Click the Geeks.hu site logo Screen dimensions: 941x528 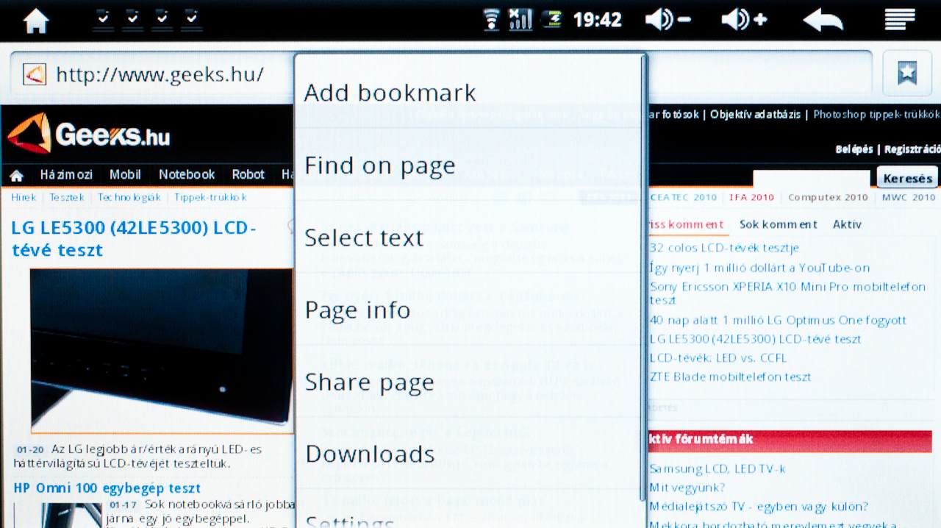pos(89,135)
